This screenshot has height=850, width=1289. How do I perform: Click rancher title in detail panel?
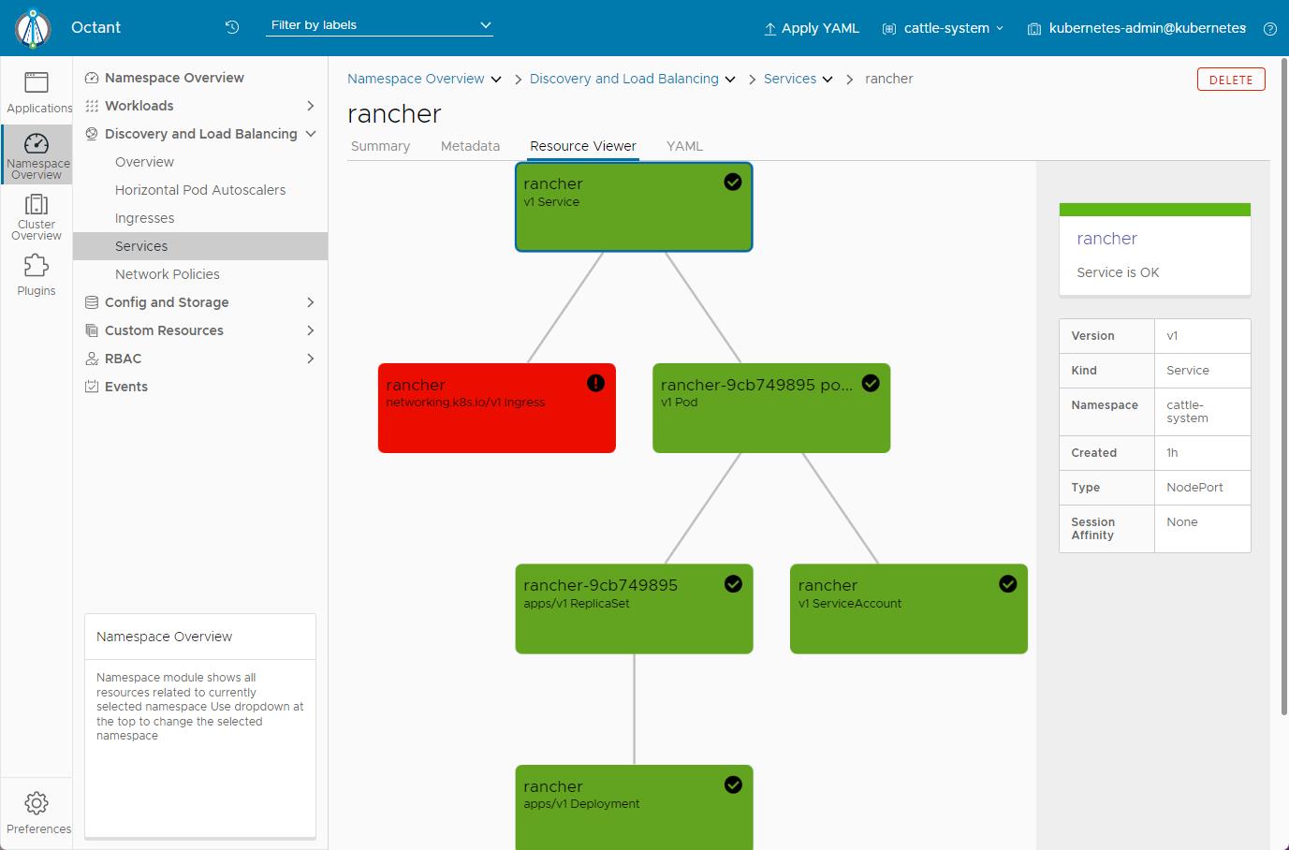(1106, 239)
